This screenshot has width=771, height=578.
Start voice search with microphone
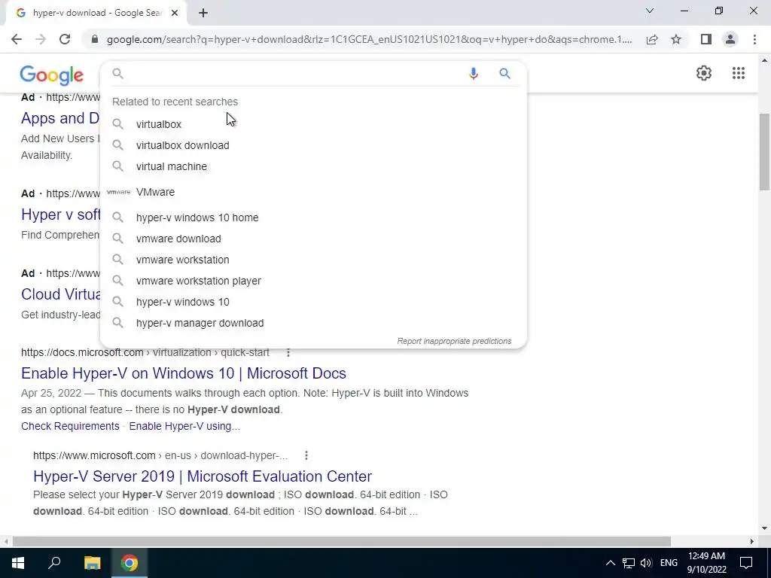[474, 74]
